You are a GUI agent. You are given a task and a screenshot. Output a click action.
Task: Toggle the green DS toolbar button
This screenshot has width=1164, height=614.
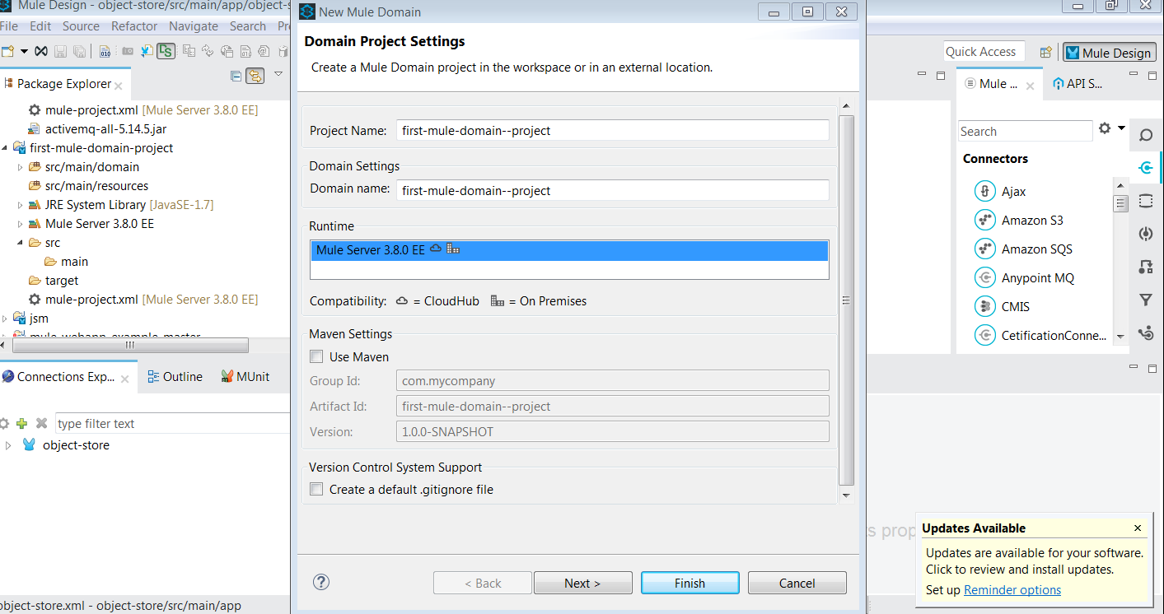click(x=166, y=51)
